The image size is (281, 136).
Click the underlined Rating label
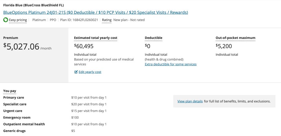coord(107,20)
